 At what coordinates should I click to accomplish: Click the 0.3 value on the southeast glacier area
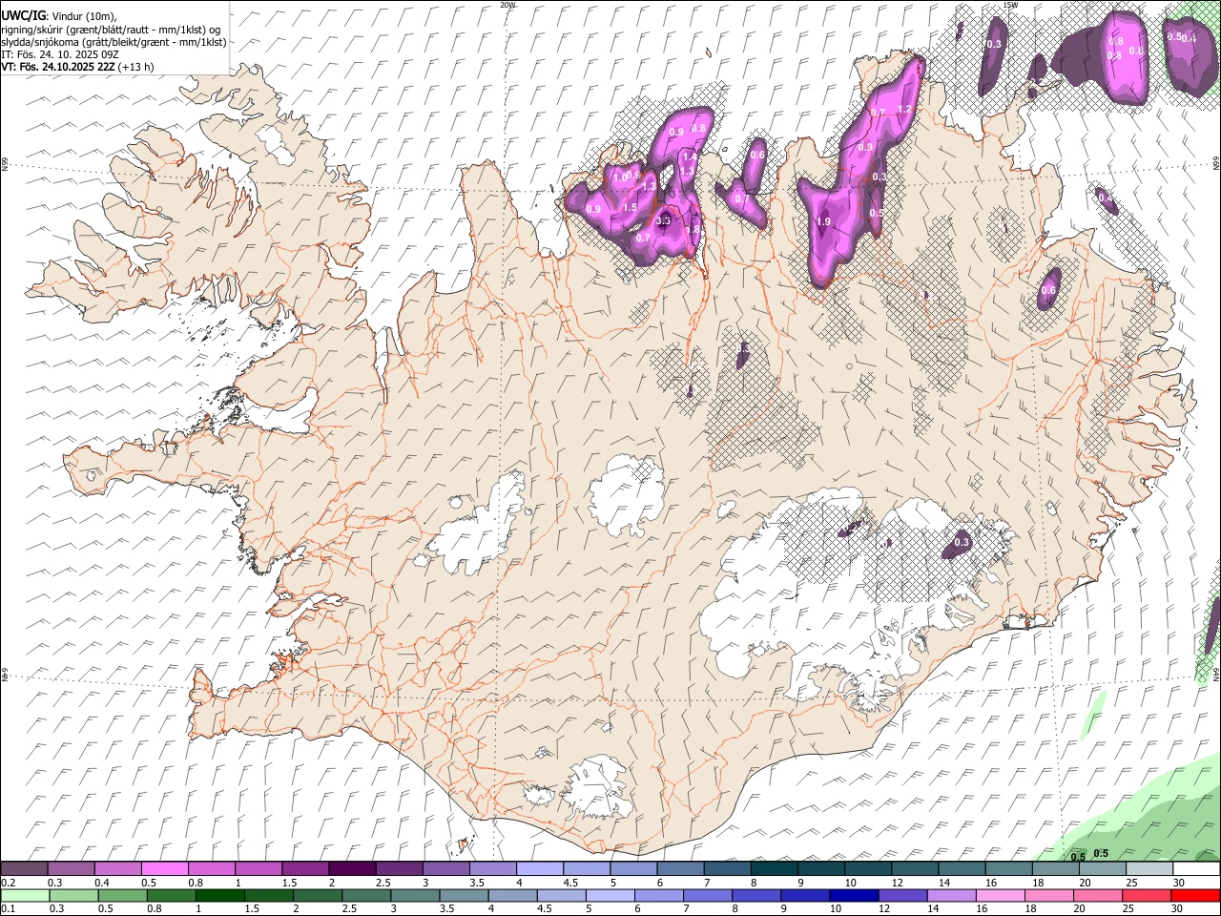pyautogui.click(x=962, y=542)
